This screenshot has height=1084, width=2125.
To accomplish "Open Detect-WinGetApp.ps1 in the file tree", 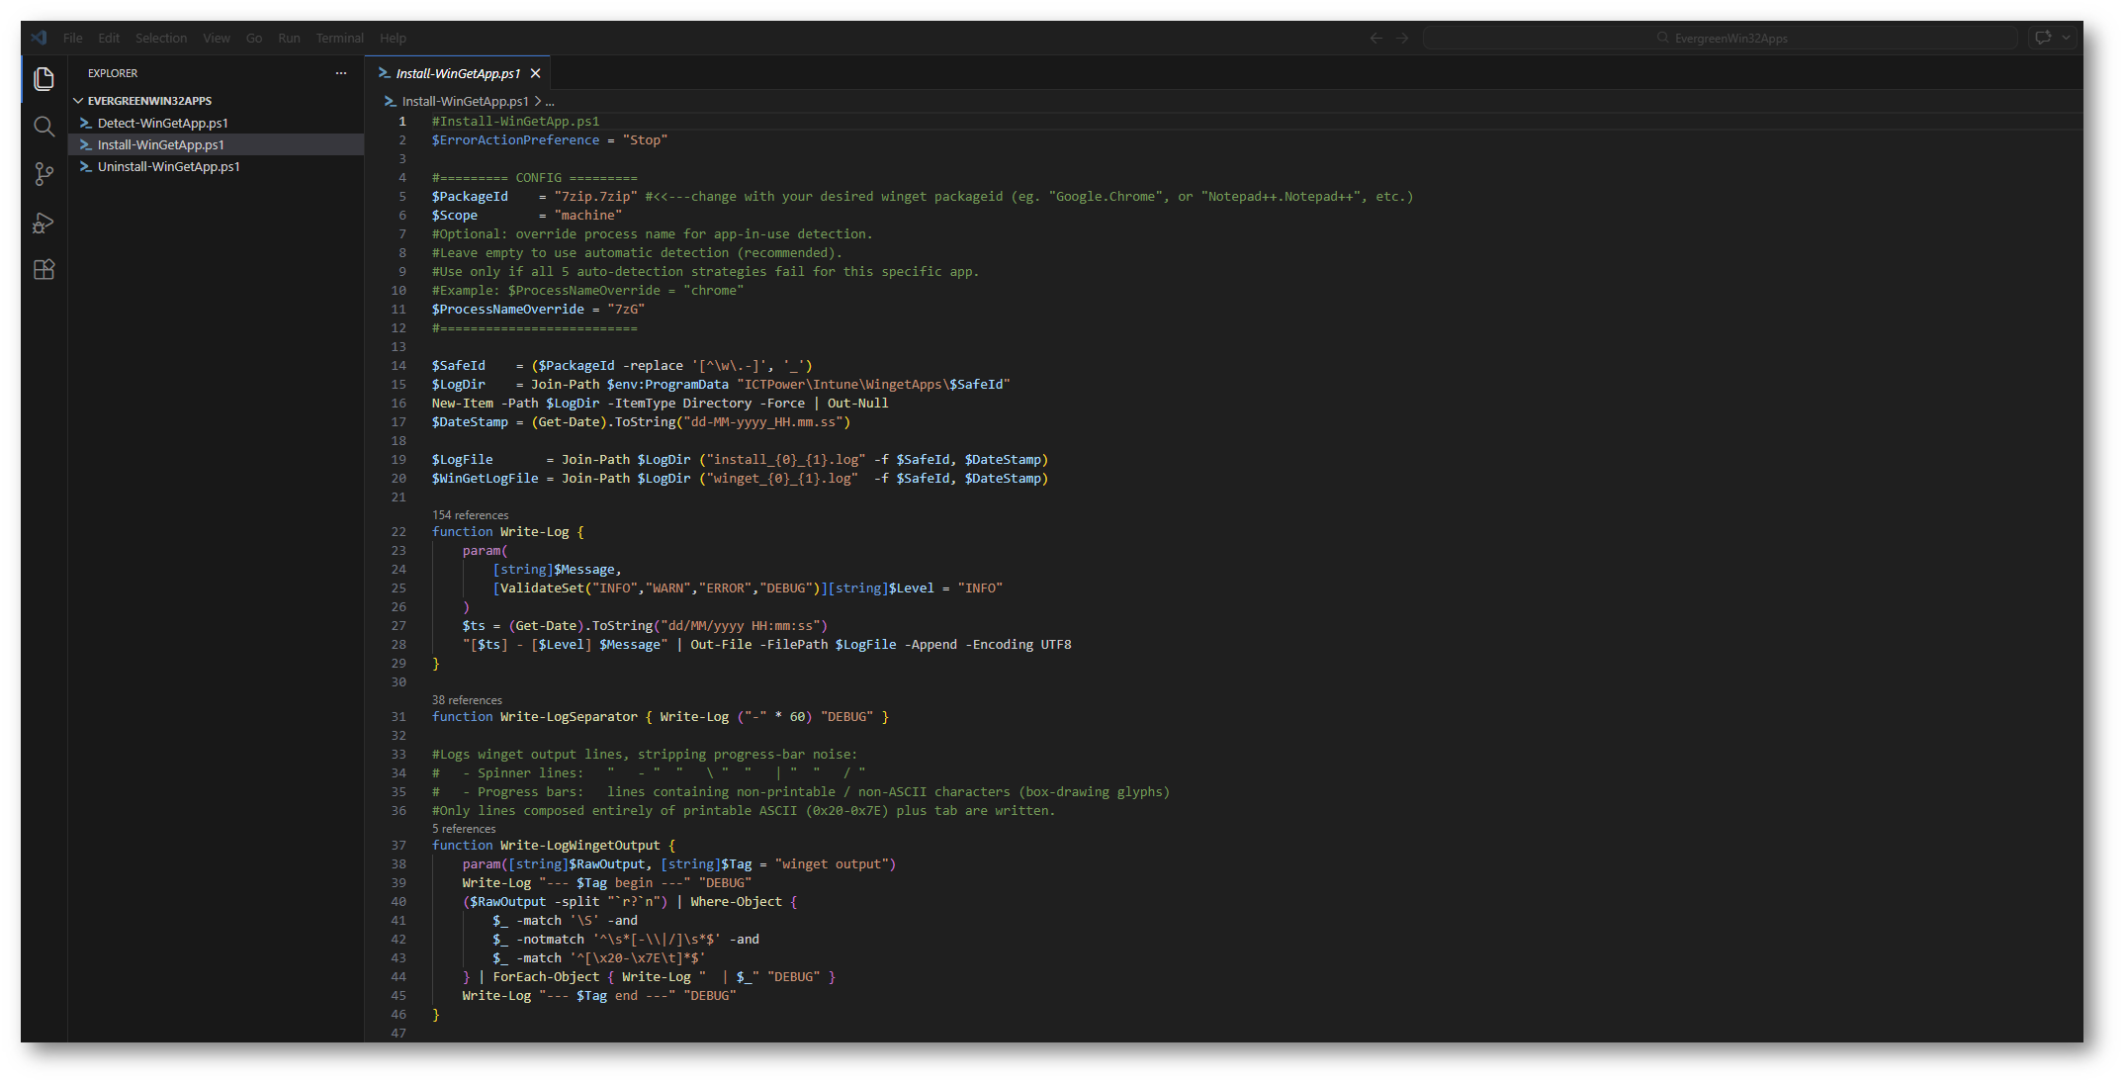I will tap(162, 124).
